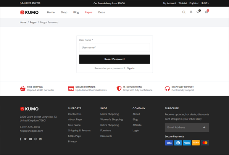Click the user account icon
This screenshot has width=229, height=155.
coord(191,12)
